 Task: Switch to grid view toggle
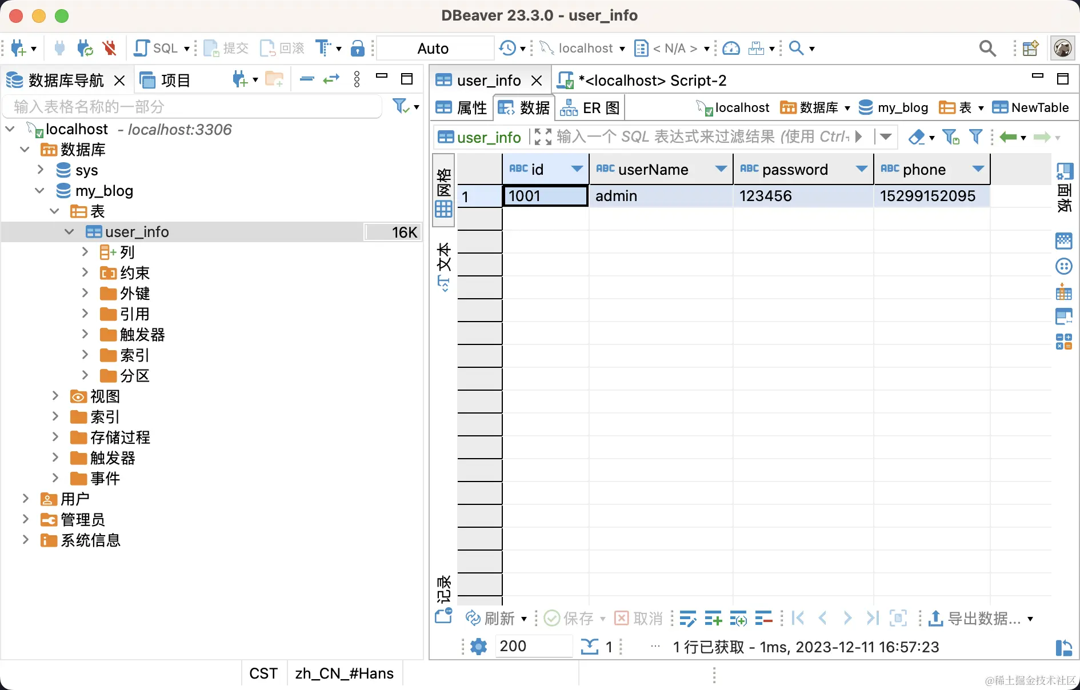(444, 190)
